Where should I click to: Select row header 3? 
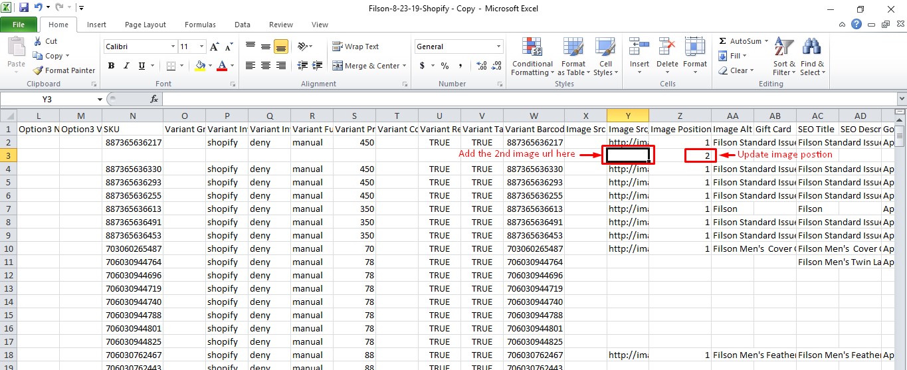(8, 155)
